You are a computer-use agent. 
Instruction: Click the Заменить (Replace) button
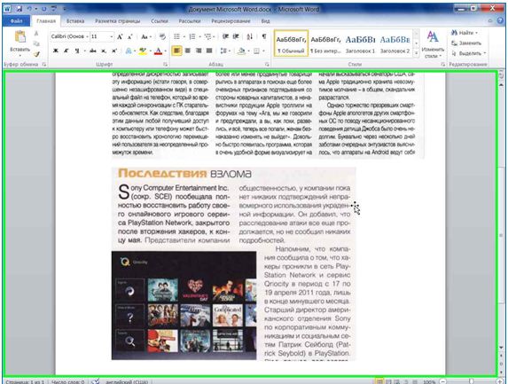466,43
